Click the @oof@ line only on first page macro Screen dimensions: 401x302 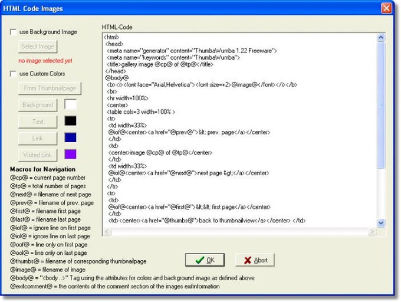coord(49,245)
